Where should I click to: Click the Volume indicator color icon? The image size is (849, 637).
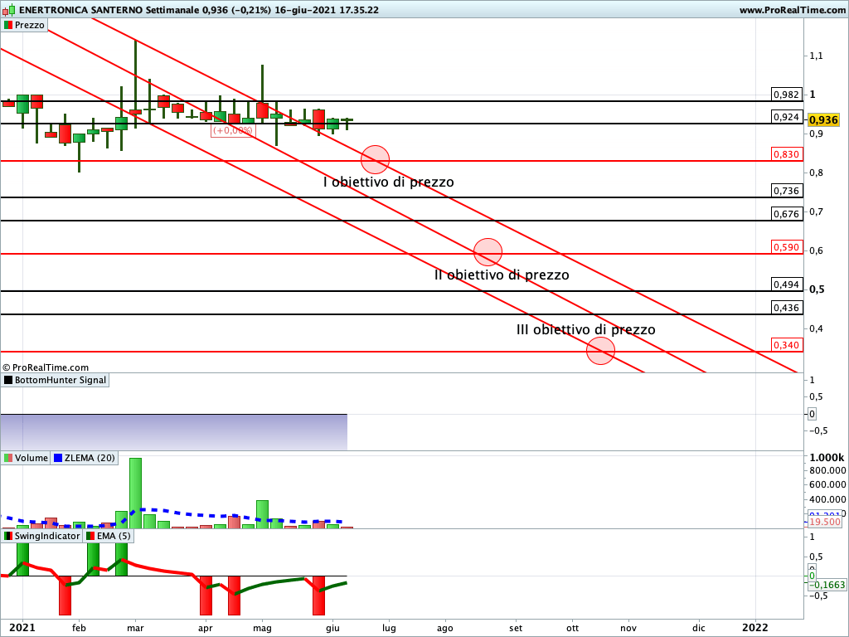pos(8,458)
